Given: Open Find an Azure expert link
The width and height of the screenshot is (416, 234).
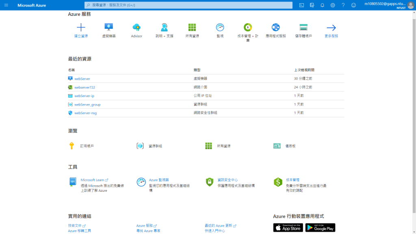Looking at the screenshot, I should point(148,231).
